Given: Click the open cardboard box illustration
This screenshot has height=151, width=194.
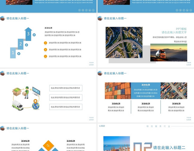Looking at the screenshot, I should pyautogui.click(x=17, y=92).
